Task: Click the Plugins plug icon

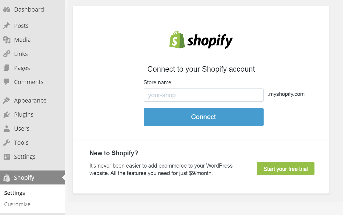Action: click(7, 115)
